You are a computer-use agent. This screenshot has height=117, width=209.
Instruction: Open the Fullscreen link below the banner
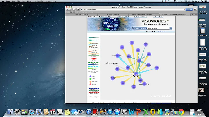pyautogui.click(x=162, y=32)
